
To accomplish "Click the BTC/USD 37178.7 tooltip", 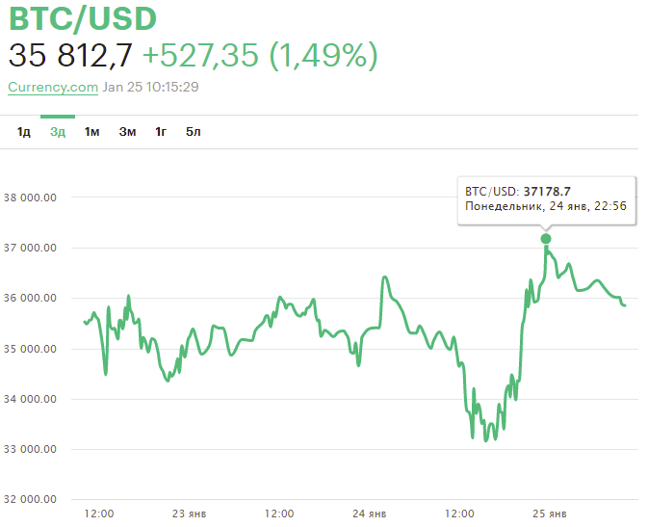I will pyautogui.click(x=546, y=200).
